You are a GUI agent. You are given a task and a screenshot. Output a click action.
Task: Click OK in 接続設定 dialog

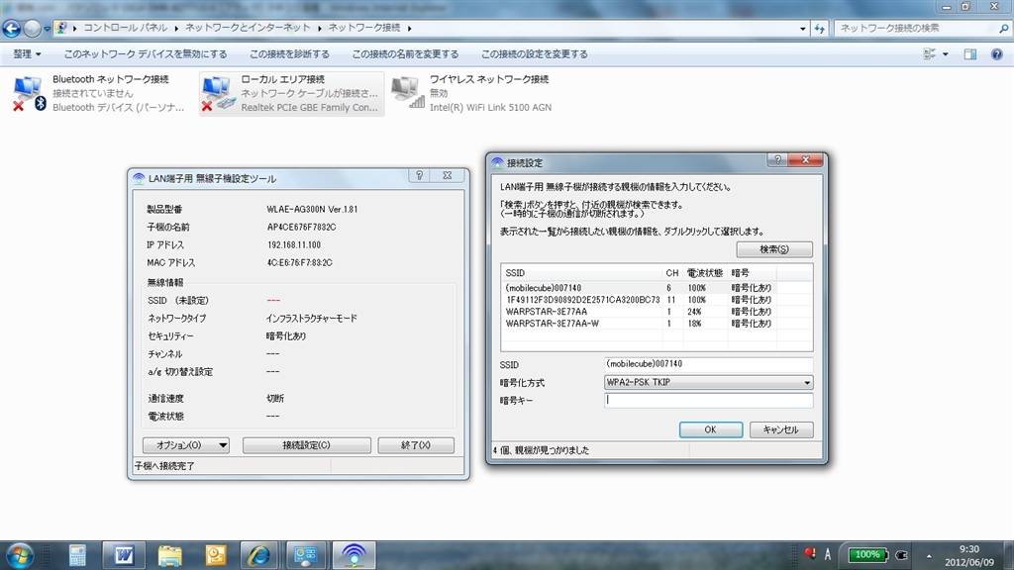tap(710, 429)
